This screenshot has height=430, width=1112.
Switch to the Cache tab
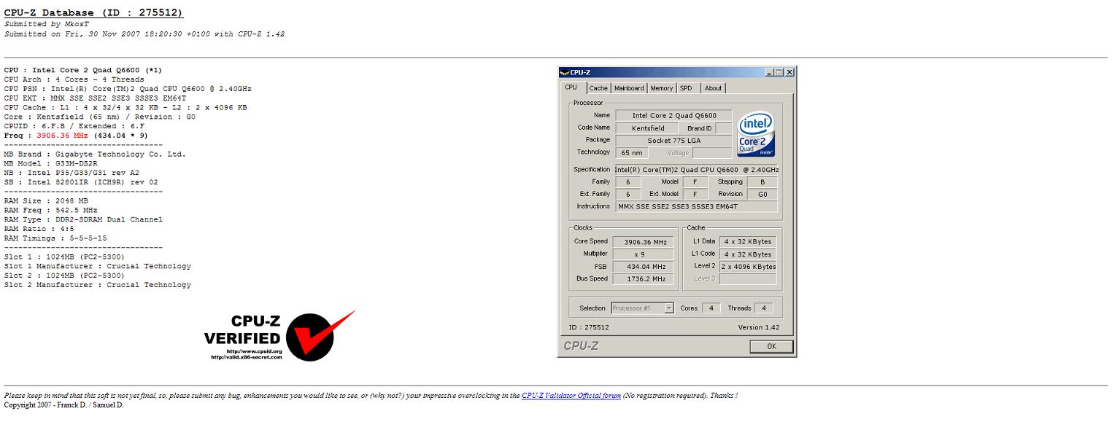coord(598,88)
